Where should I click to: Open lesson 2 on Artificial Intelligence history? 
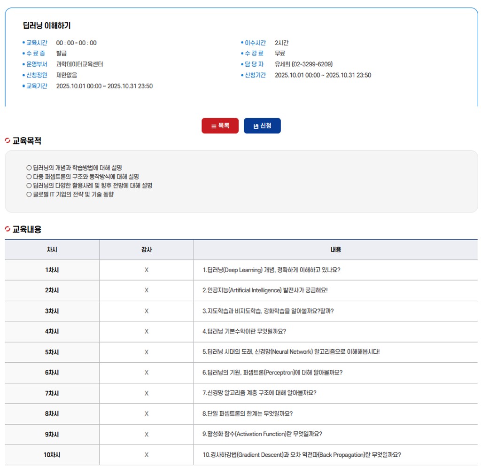tap(265, 290)
